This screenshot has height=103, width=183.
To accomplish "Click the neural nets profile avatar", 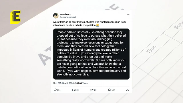I will 56,16.
